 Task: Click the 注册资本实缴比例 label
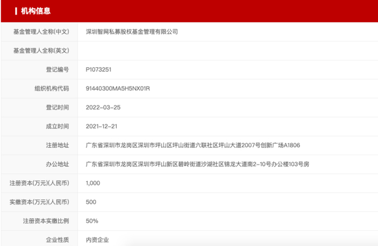click(x=46, y=221)
